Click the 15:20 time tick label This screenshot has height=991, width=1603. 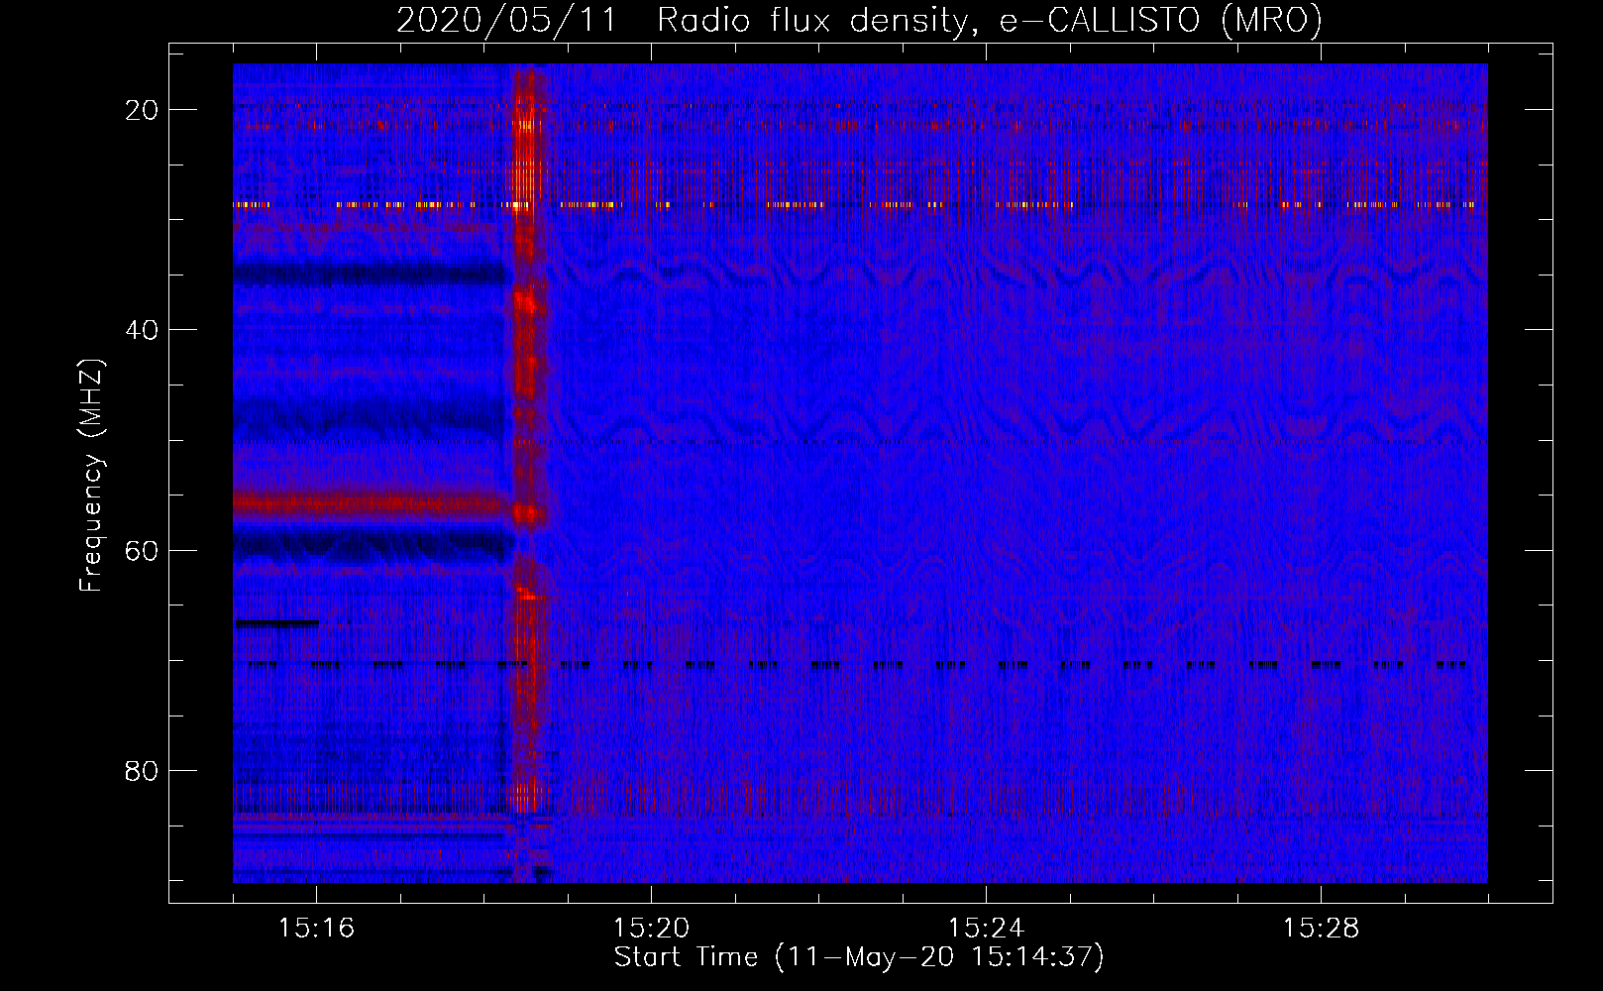[651, 929]
